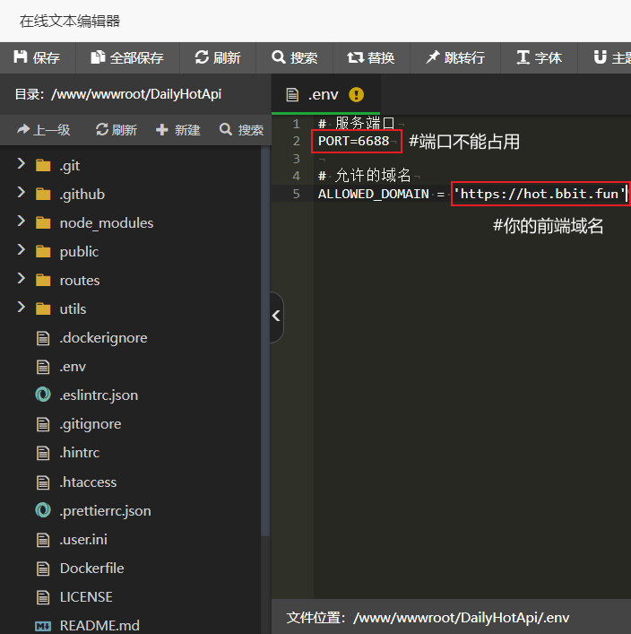
Task: Expand the .github folder chevron
Action: click(x=21, y=193)
